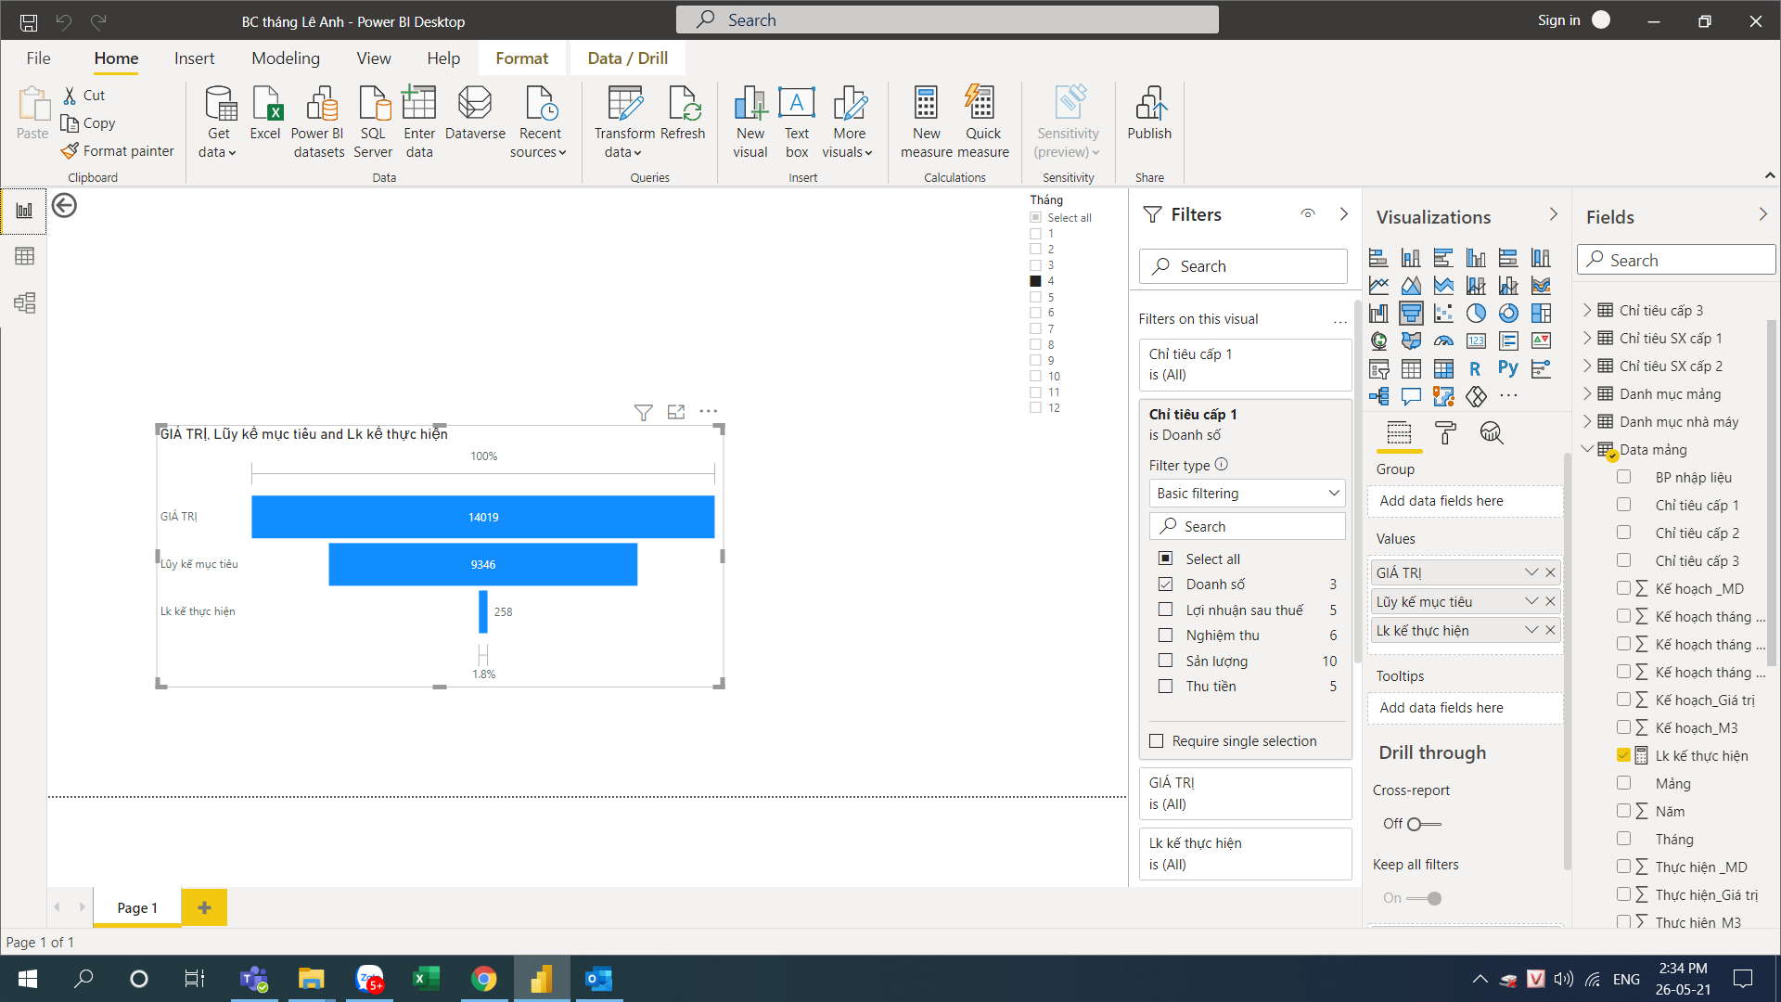Click Transform data in the ribbon

pos(624,122)
